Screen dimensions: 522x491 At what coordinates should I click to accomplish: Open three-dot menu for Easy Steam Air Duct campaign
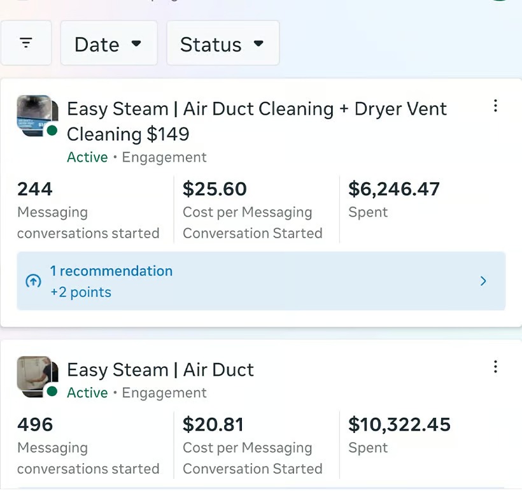click(495, 367)
